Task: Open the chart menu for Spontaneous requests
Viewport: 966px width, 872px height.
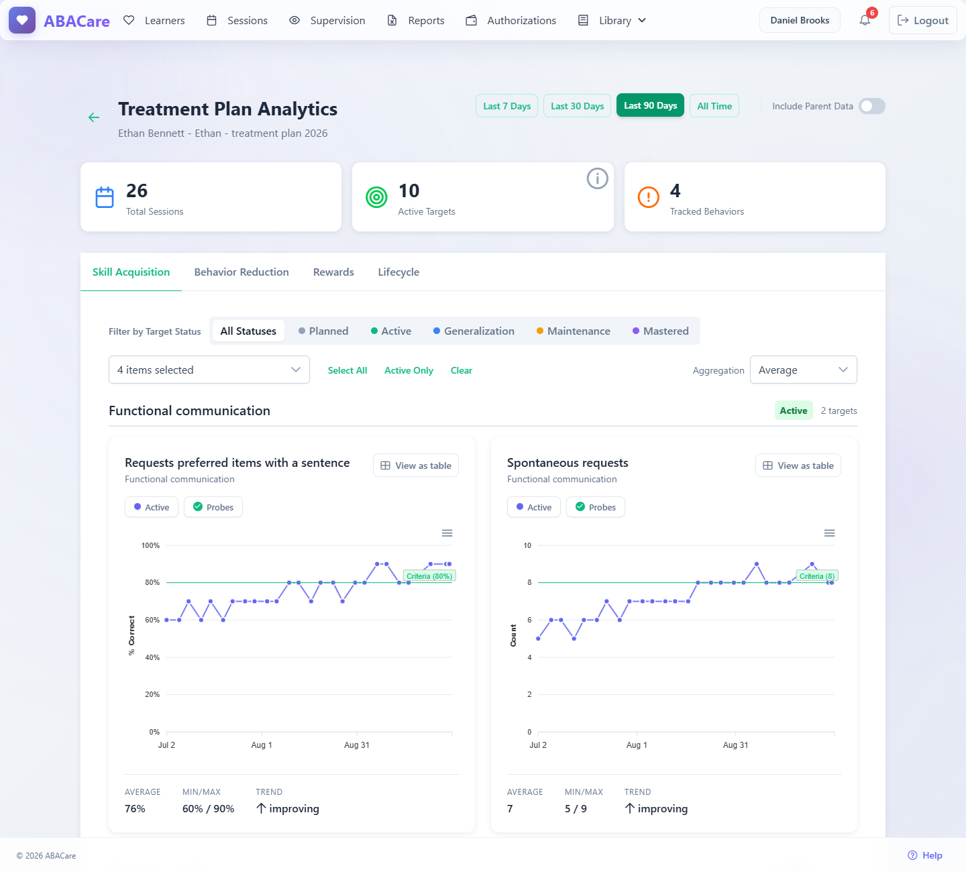Action: coord(829,533)
